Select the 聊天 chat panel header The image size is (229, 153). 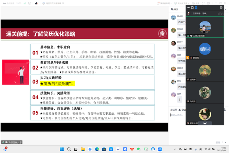tap(176, 9)
